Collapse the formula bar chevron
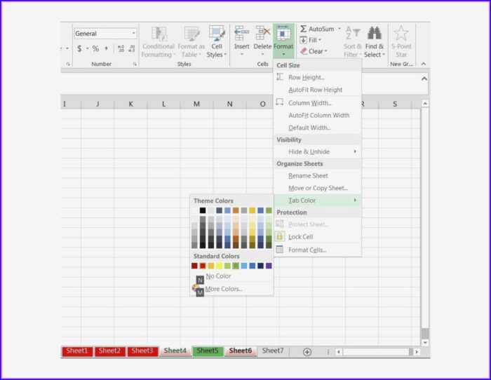Viewport: 491px width, 380px height. point(424,79)
